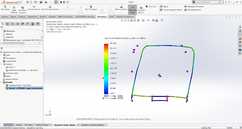This screenshot has width=242, height=129.
Task: Click Manage Network
Action: [193, 10]
